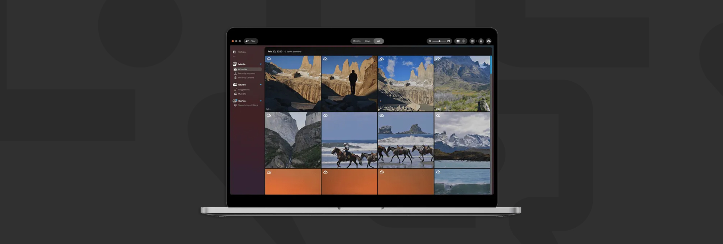Click the large thumbnail size icon
The image size is (723, 244).
pos(449,41)
